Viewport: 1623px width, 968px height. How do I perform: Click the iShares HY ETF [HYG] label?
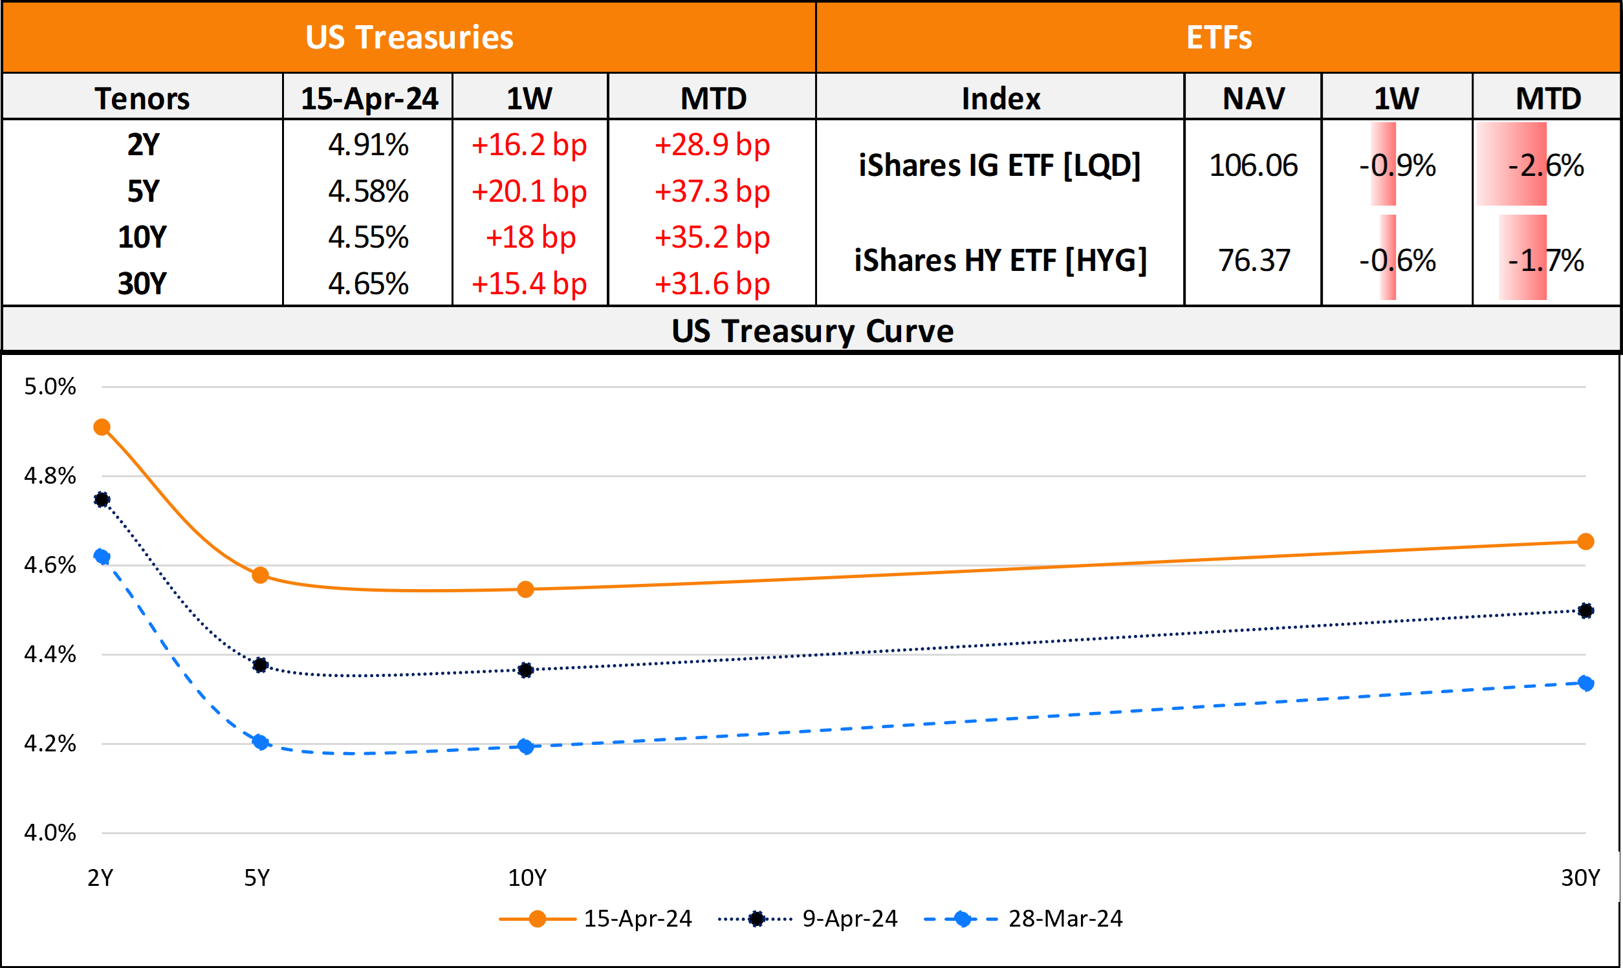point(1000,260)
